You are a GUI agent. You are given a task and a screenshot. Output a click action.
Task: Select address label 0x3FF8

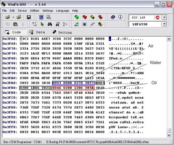coord(10,132)
